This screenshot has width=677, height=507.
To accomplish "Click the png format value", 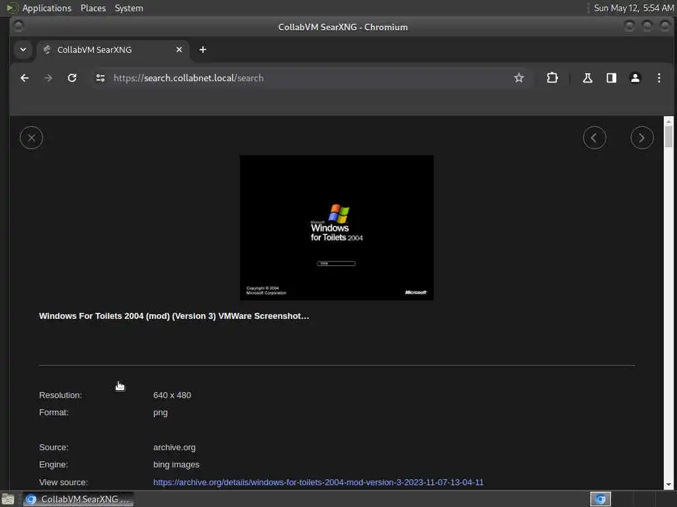I will [160, 413].
